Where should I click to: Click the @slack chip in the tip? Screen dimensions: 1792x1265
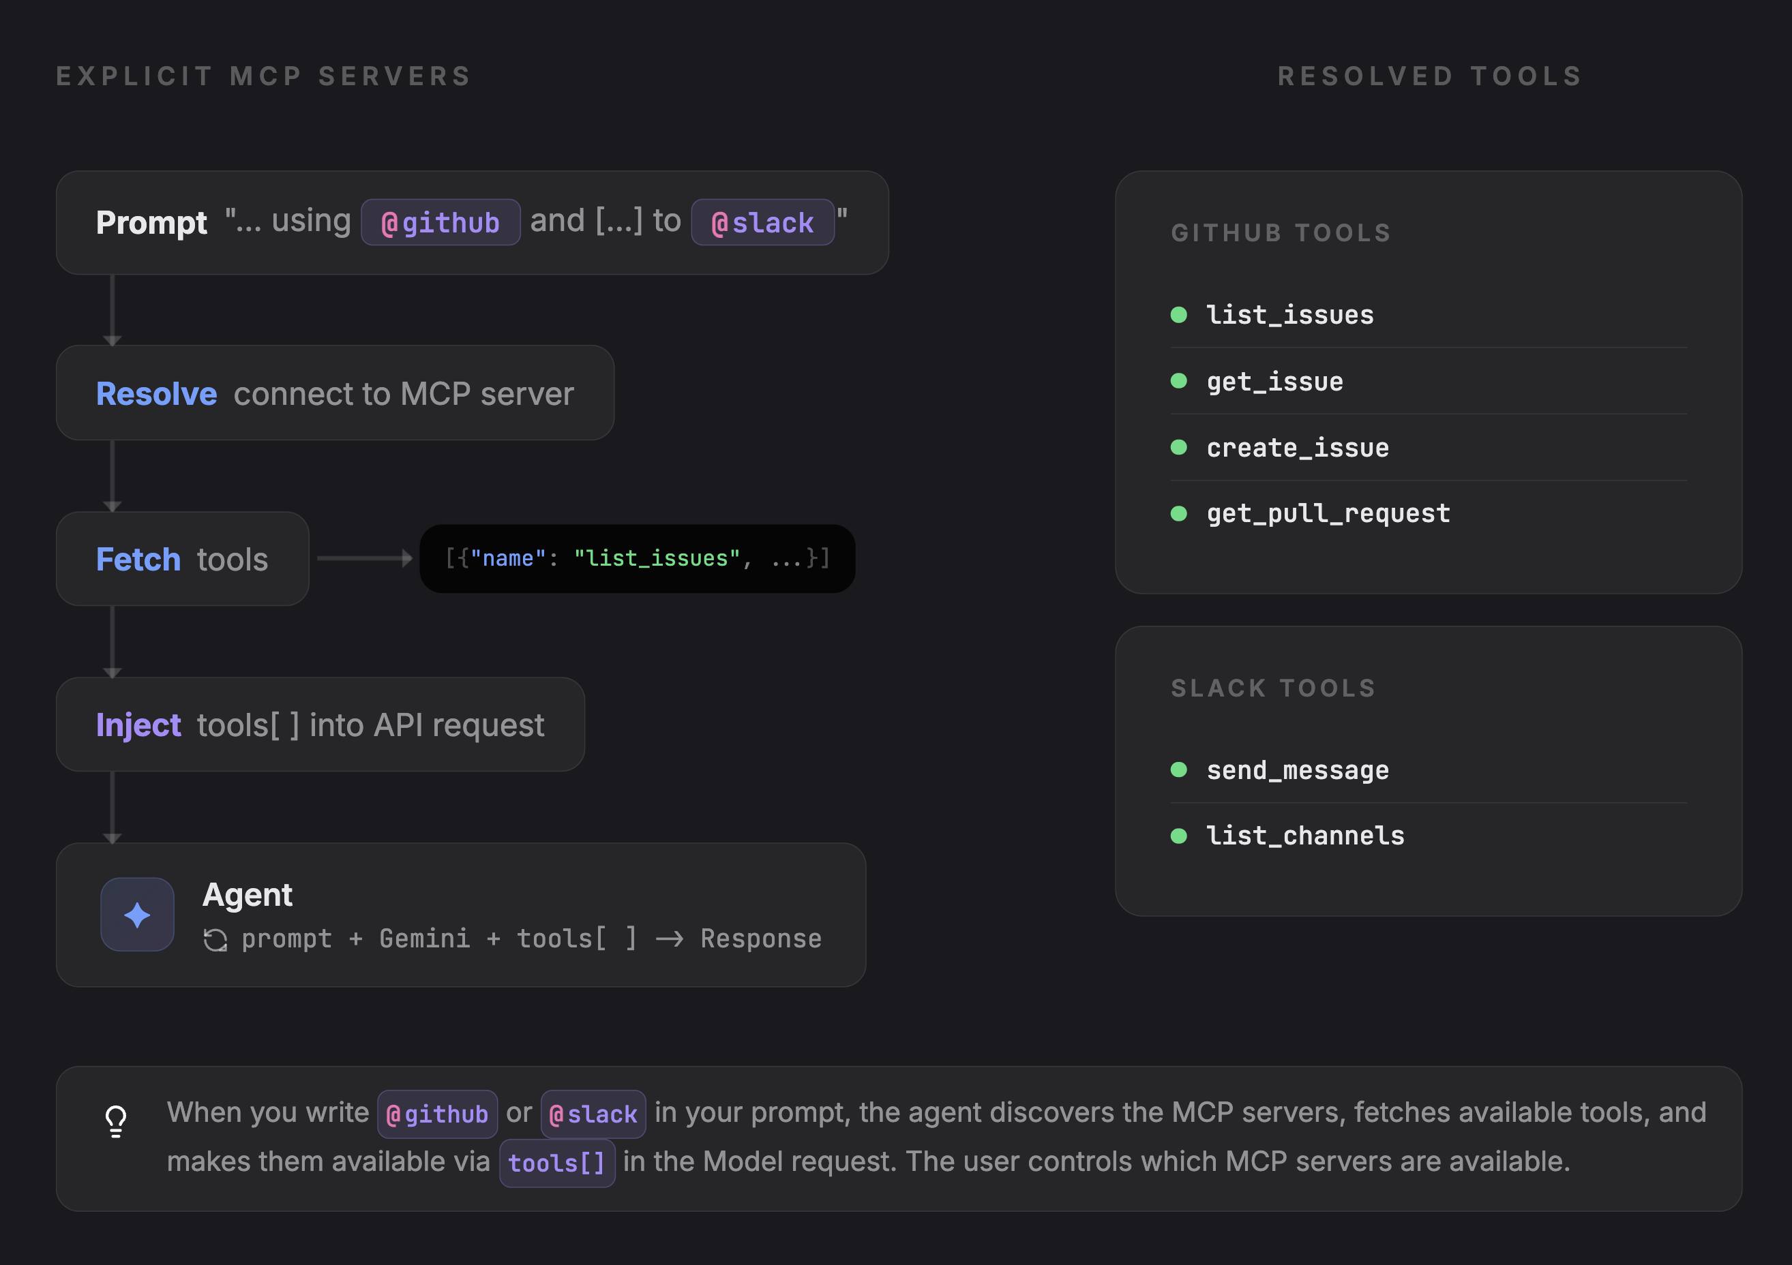coord(593,1114)
